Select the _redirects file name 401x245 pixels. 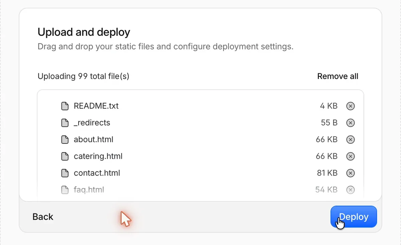pyautogui.click(x=92, y=123)
